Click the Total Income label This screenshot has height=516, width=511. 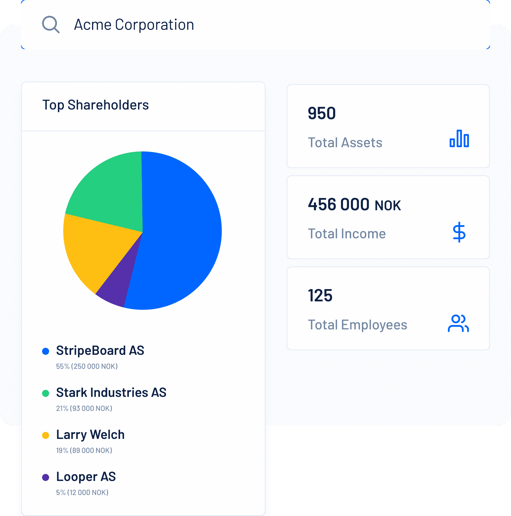point(347,234)
